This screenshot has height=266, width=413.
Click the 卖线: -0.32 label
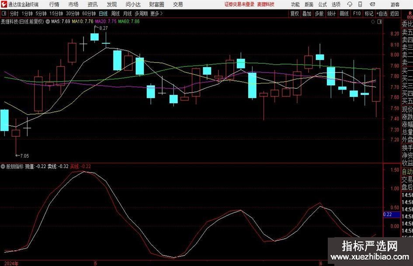(58, 166)
